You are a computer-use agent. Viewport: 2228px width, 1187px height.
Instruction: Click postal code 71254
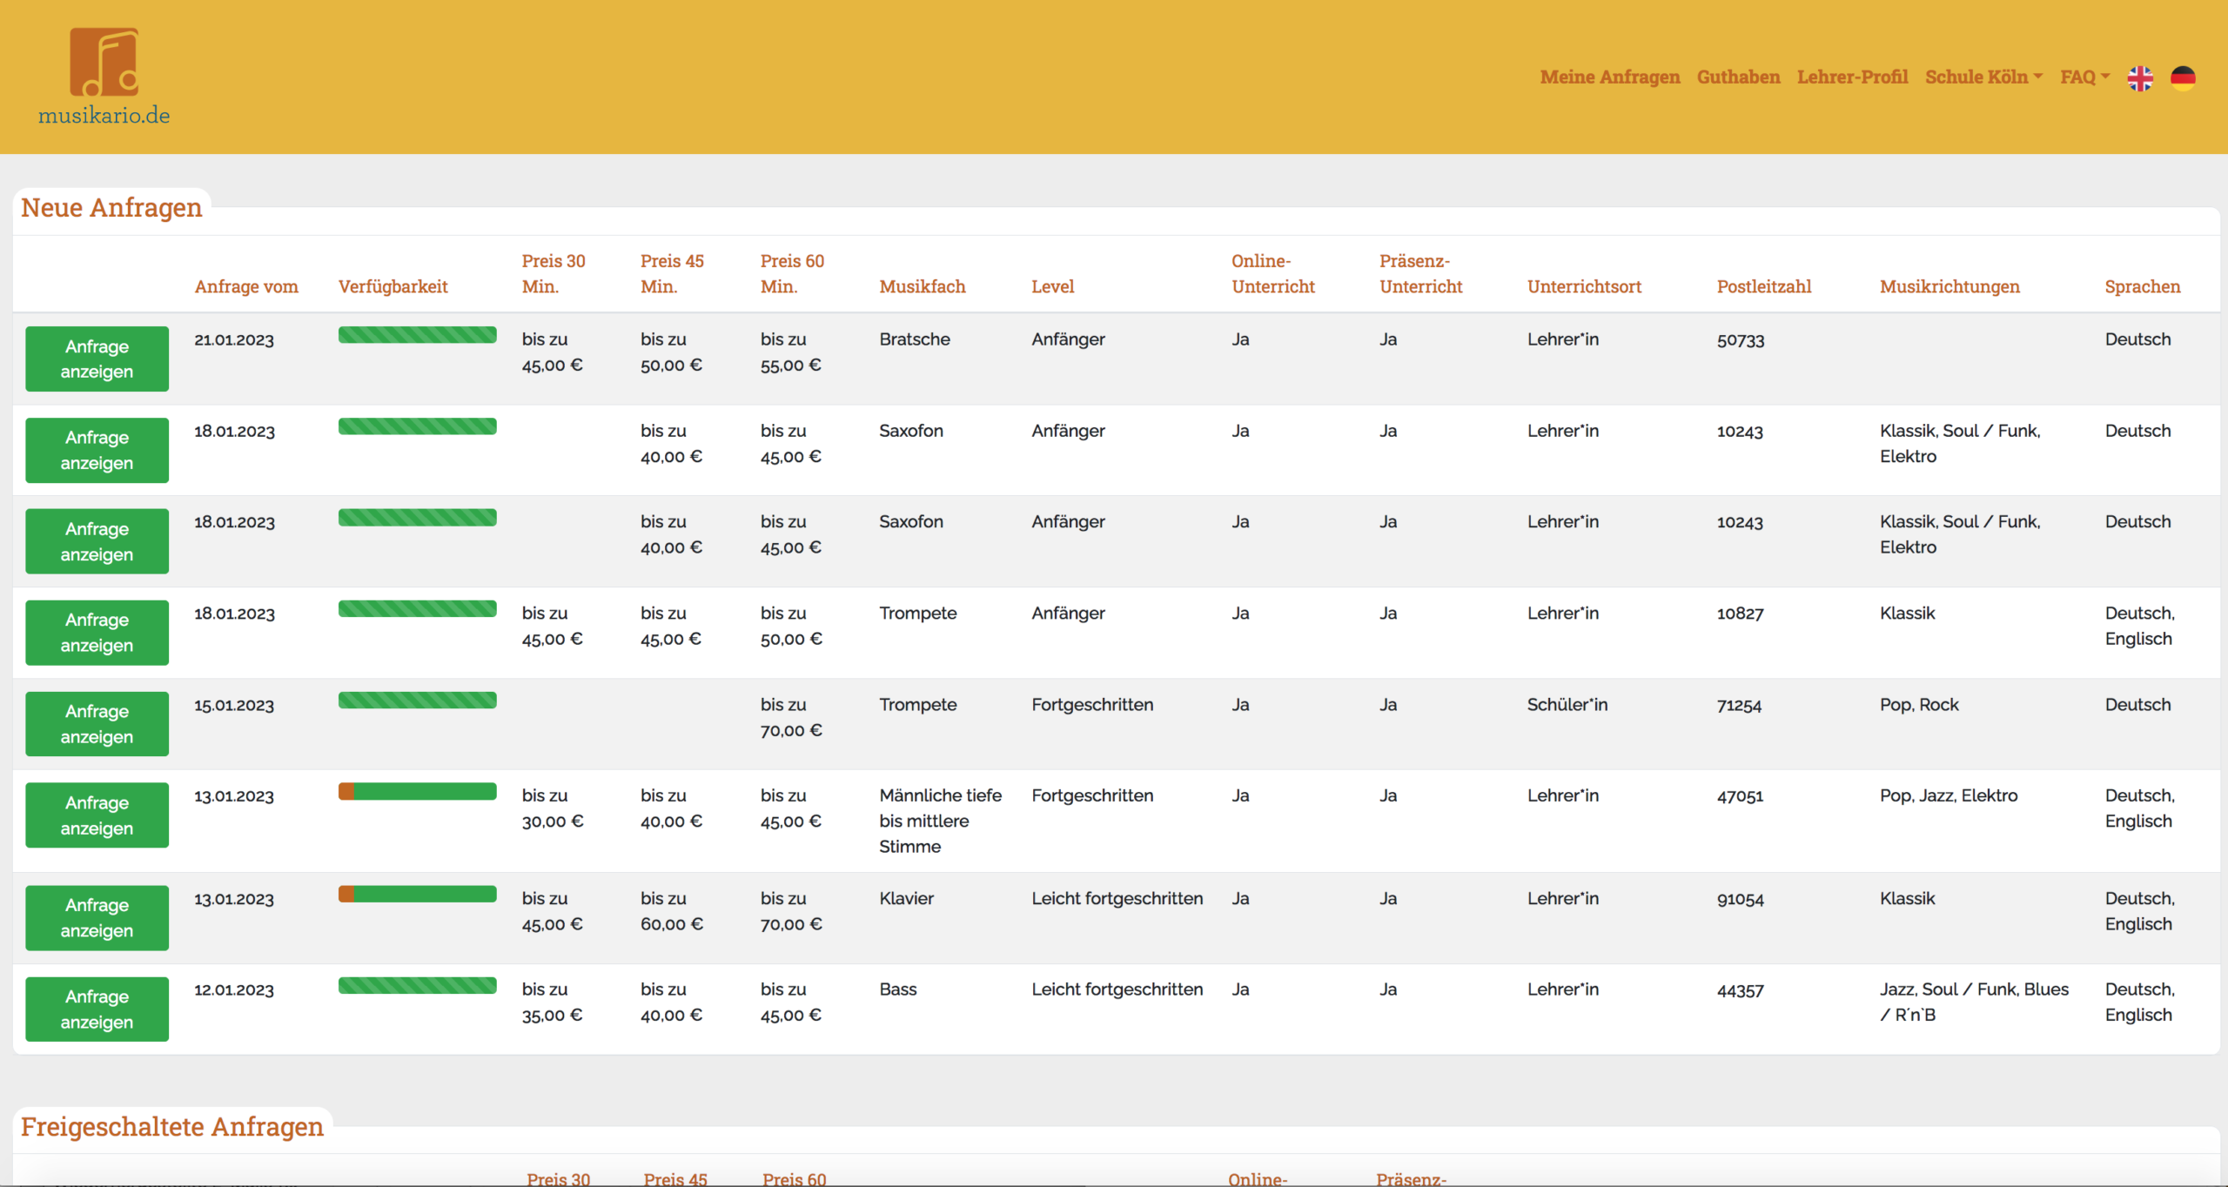point(1739,705)
